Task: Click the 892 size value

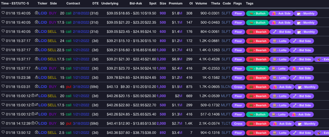Action: pyautogui.click(x=163, y=133)
